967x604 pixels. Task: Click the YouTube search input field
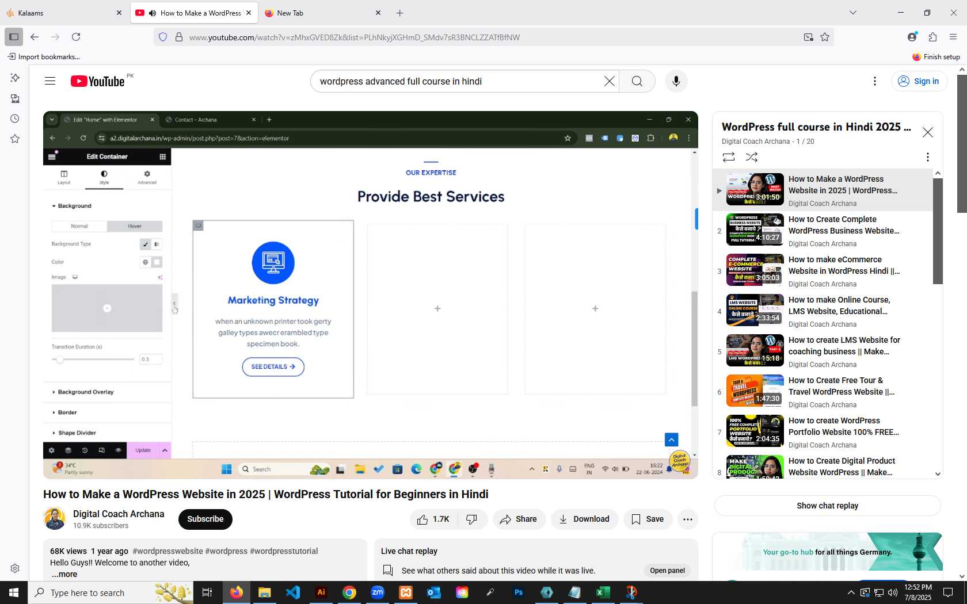click(x=458, y=81)
